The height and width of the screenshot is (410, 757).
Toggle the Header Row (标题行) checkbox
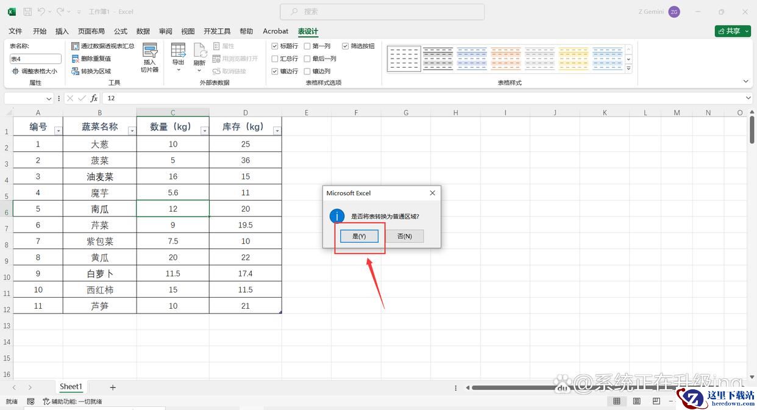pos(275,46)
